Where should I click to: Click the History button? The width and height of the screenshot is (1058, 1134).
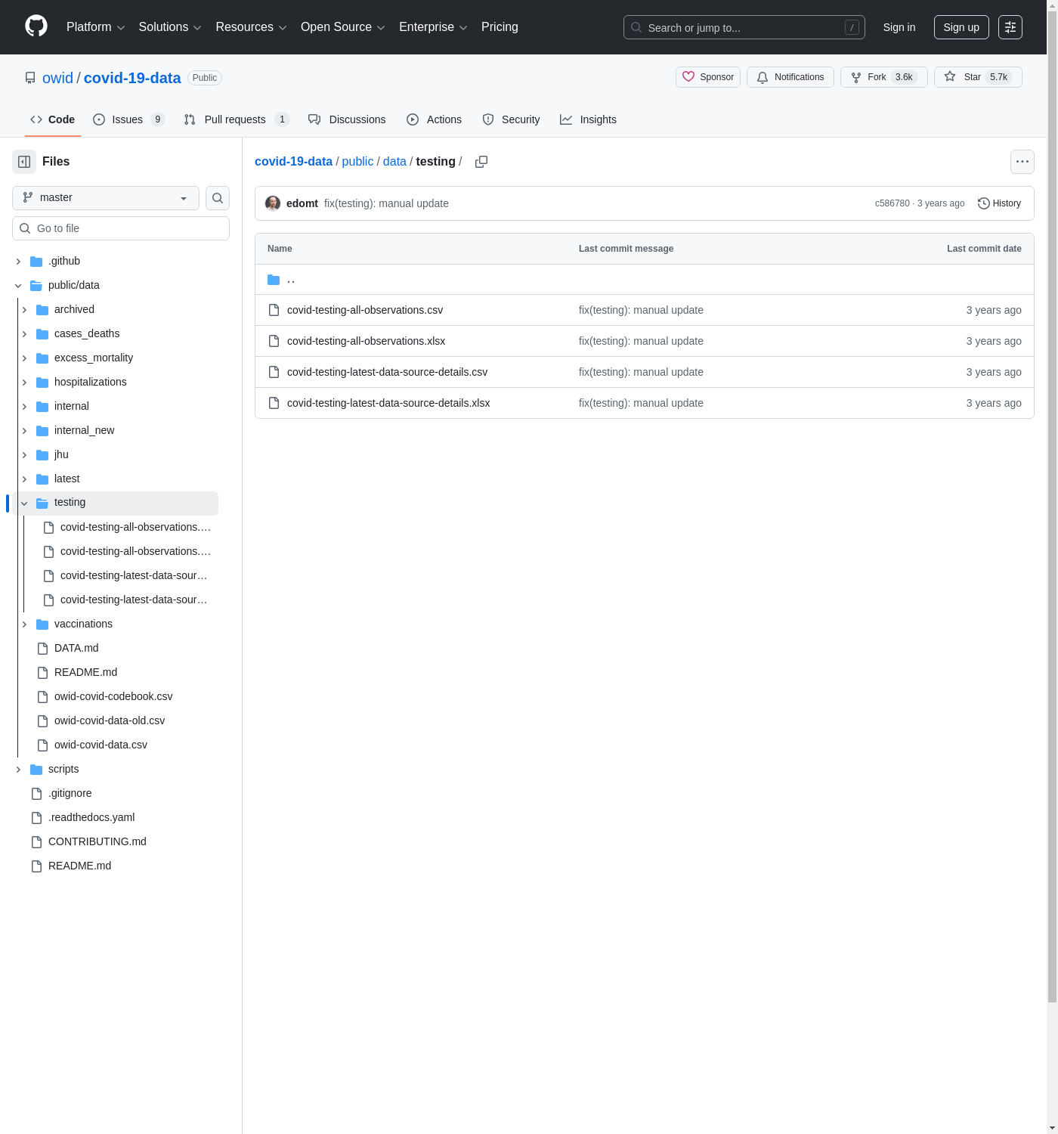pos(999,203)
